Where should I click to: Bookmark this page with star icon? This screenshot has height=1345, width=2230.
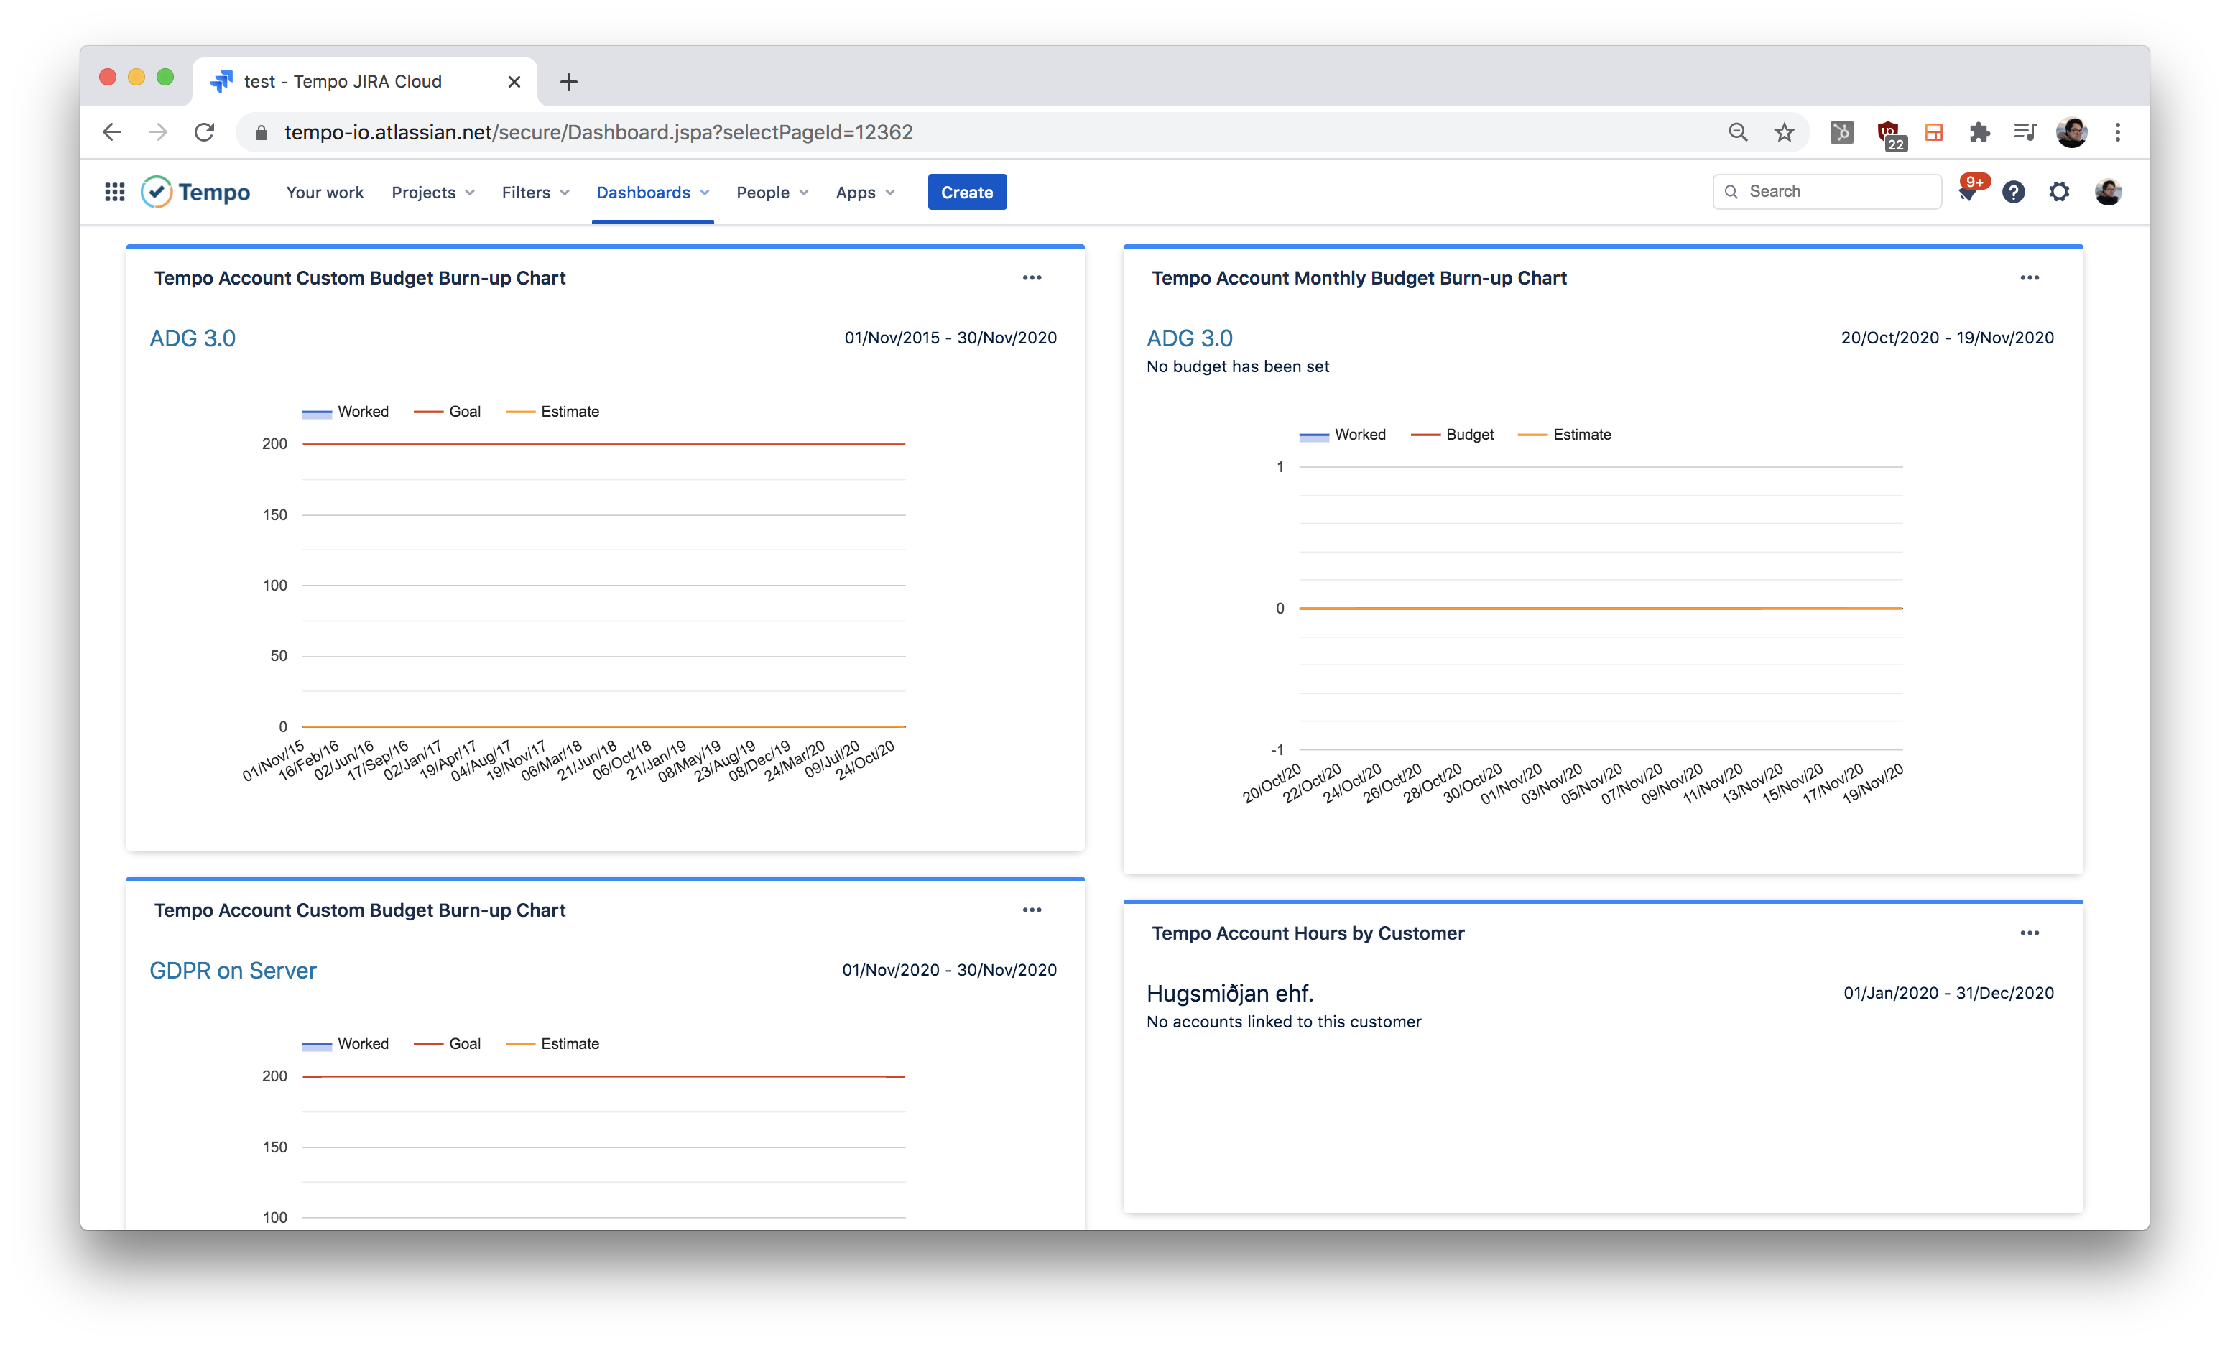[1784, 132]
